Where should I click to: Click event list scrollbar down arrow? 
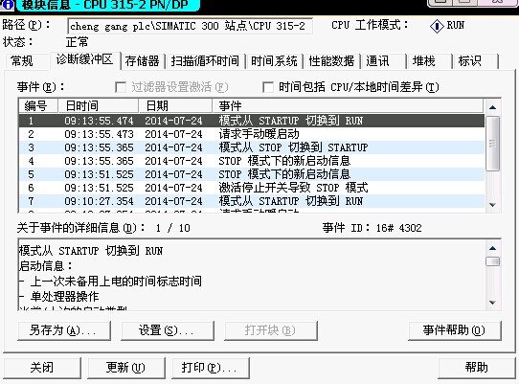pyautogui.click(x=492, y=205)
